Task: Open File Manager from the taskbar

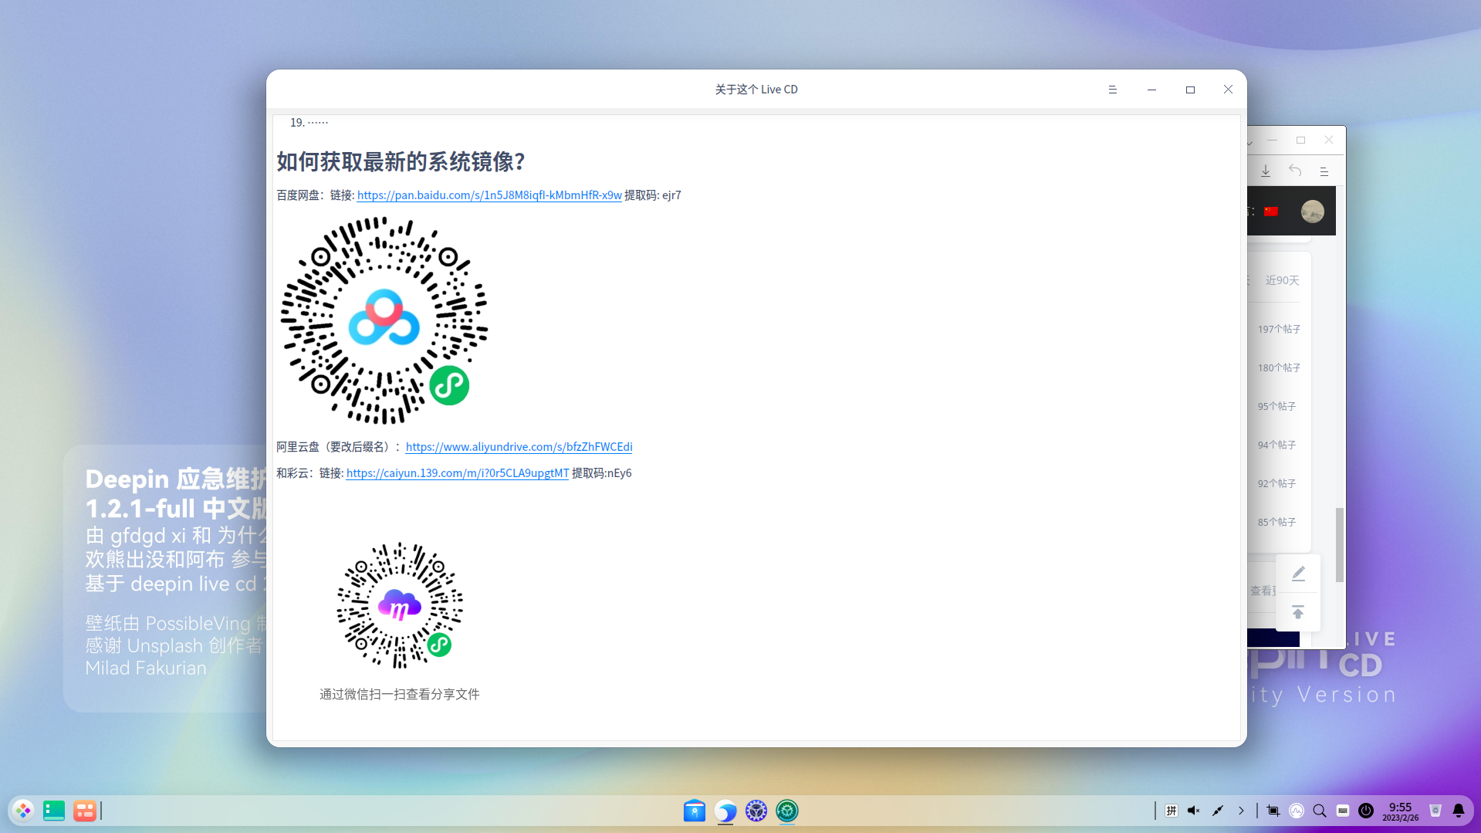Action: [694, 811]
